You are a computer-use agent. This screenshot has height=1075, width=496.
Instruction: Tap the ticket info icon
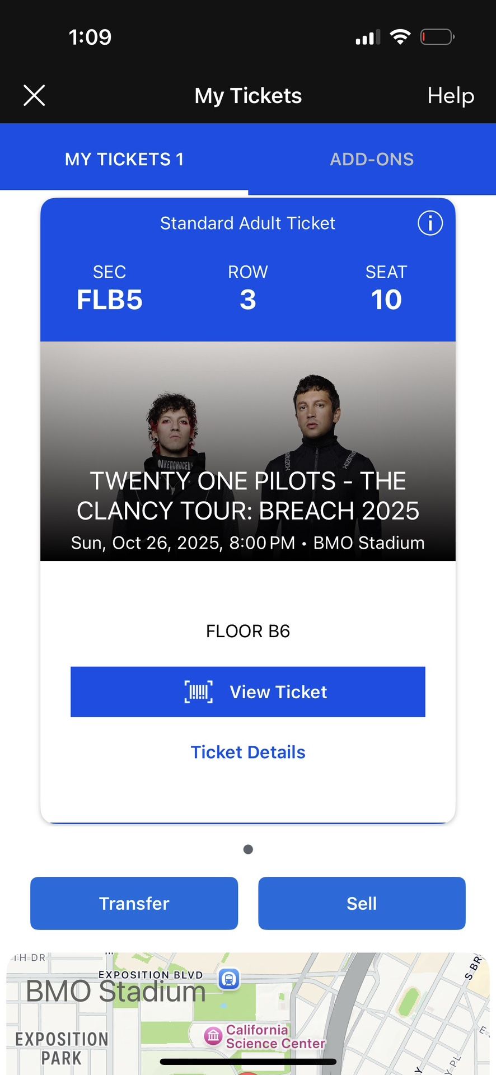tap(430, 223)
